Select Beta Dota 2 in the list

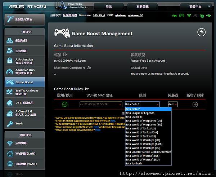148,109
